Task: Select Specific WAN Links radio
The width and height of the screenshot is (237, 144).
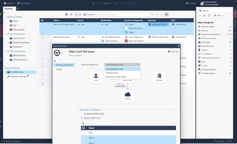Action: pos(82,118)
